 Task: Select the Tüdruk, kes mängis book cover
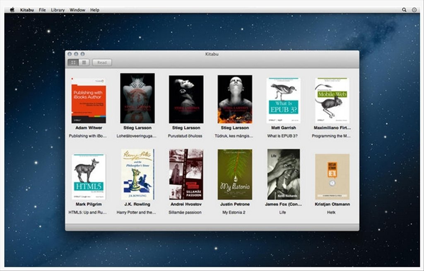point(235,99)
